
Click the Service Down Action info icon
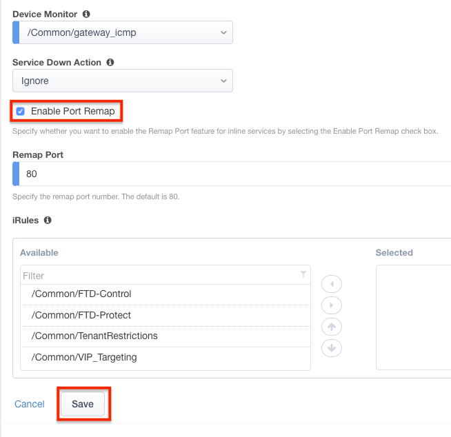(x=110, y=62)
